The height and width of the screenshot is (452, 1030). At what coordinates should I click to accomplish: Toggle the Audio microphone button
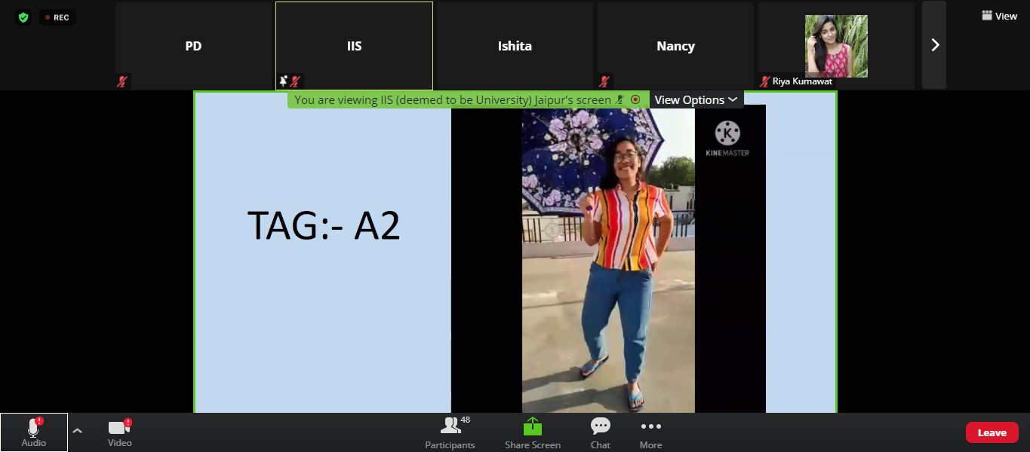[x=34, y=432]
